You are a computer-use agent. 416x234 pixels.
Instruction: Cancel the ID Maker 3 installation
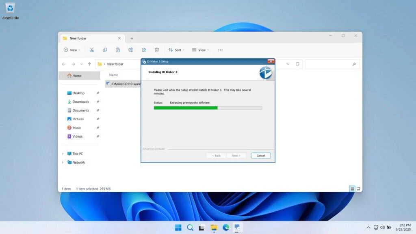260,155
